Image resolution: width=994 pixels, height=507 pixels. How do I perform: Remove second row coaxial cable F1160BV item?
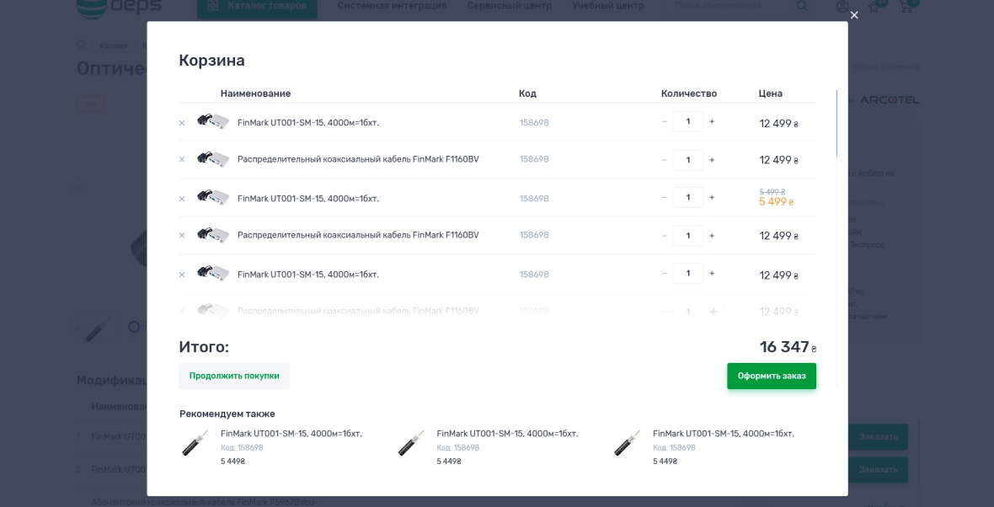182,160
